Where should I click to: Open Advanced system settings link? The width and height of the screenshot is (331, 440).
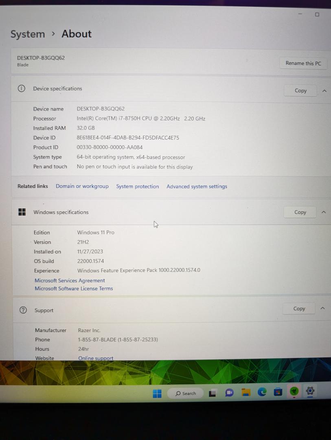197,186
